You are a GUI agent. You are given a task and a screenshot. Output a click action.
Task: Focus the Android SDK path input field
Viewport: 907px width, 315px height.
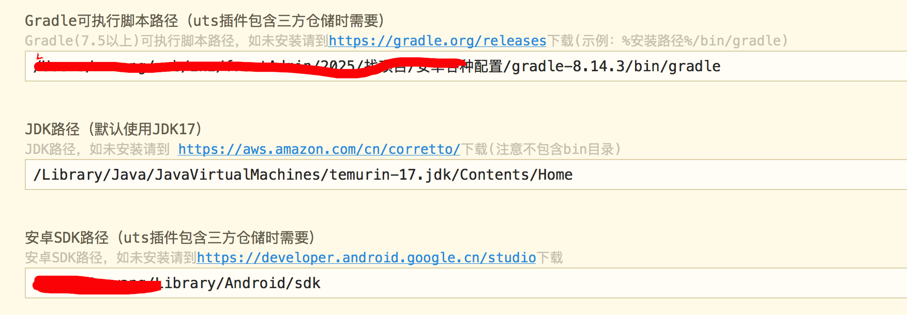569,283
